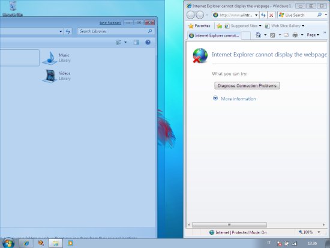Open the Windows Start menu

(x=8, y=243)
